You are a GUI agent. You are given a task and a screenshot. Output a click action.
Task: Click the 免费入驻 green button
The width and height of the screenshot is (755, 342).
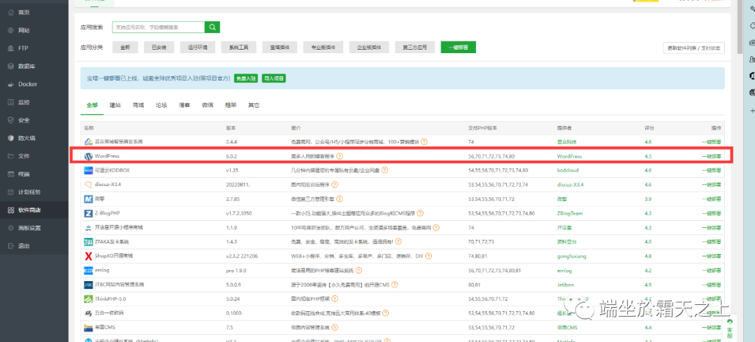pyautogui.click(x=246, y=78)
